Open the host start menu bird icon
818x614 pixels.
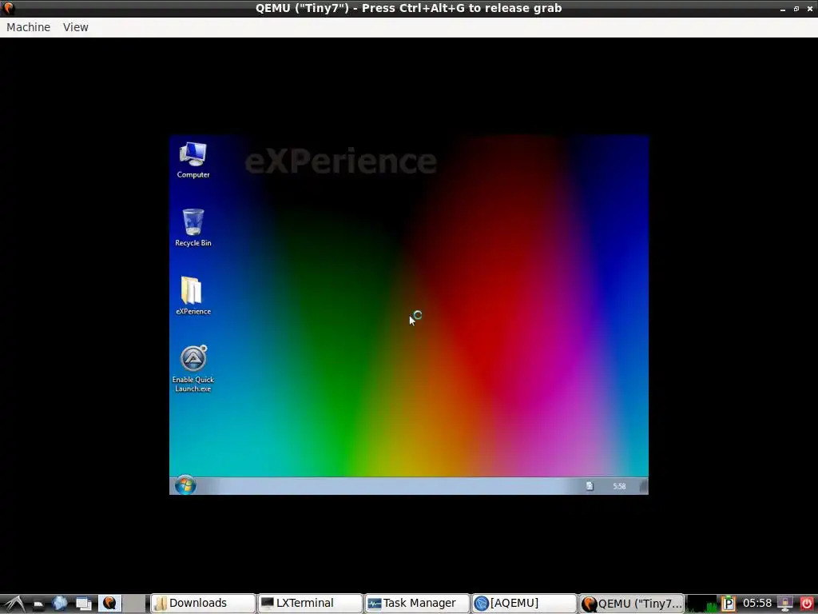pyautogui.click(x=13, y=604)
